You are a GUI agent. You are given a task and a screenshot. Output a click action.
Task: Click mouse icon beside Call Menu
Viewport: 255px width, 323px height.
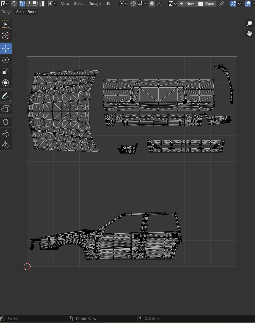[x=139, y=319]
